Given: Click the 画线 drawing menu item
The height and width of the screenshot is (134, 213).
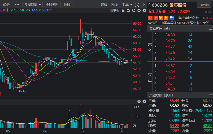Looking at the screenshot, I should click(114, 5).
